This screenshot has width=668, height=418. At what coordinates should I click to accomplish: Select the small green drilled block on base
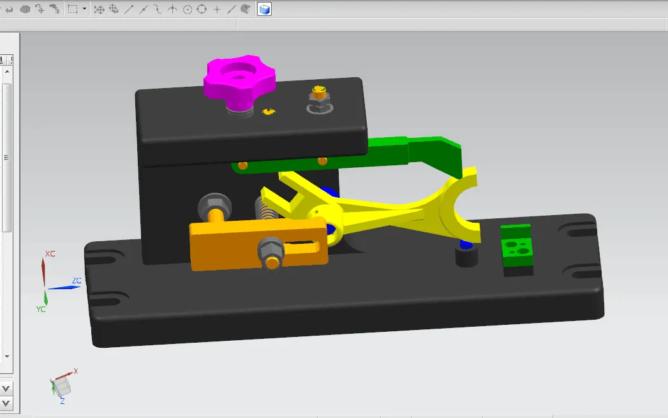pos(517,246)
